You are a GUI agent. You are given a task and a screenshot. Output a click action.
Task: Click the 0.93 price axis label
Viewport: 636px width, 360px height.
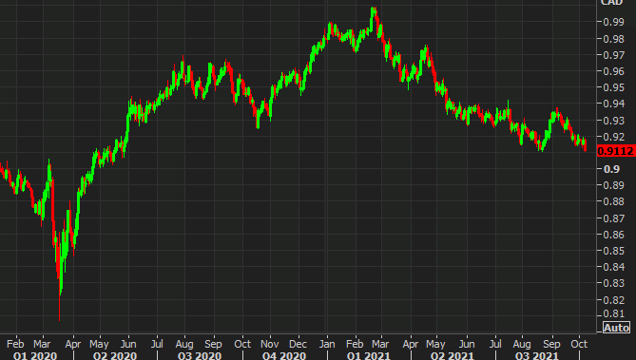point(613,121)
